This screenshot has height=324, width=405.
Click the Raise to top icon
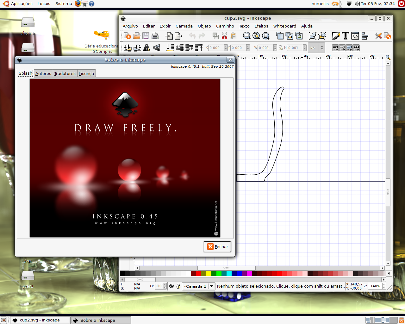(198, 48)
